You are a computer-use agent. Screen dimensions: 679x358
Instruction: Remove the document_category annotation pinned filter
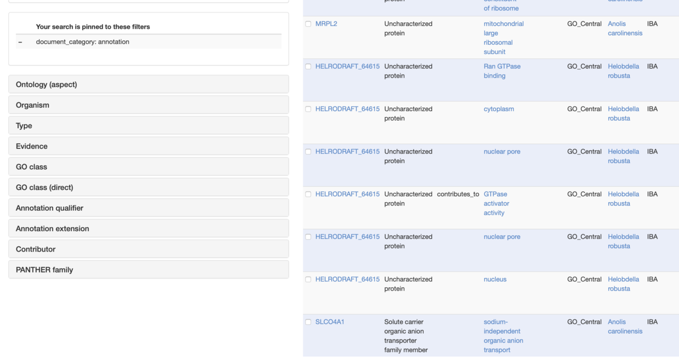pyautogui.click(x=20, y=42)
